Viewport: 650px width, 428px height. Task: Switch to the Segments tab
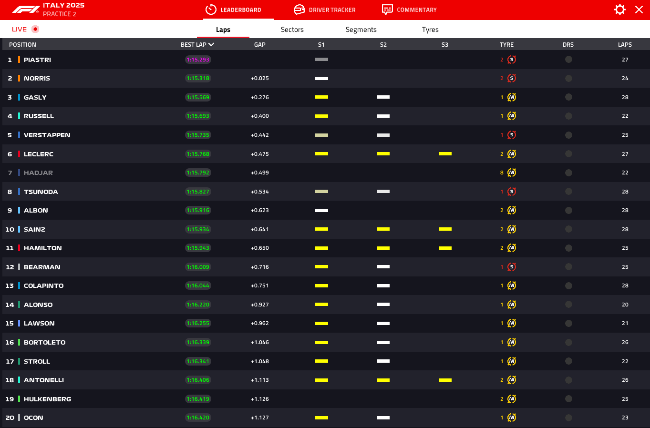(x=361, y=30)
